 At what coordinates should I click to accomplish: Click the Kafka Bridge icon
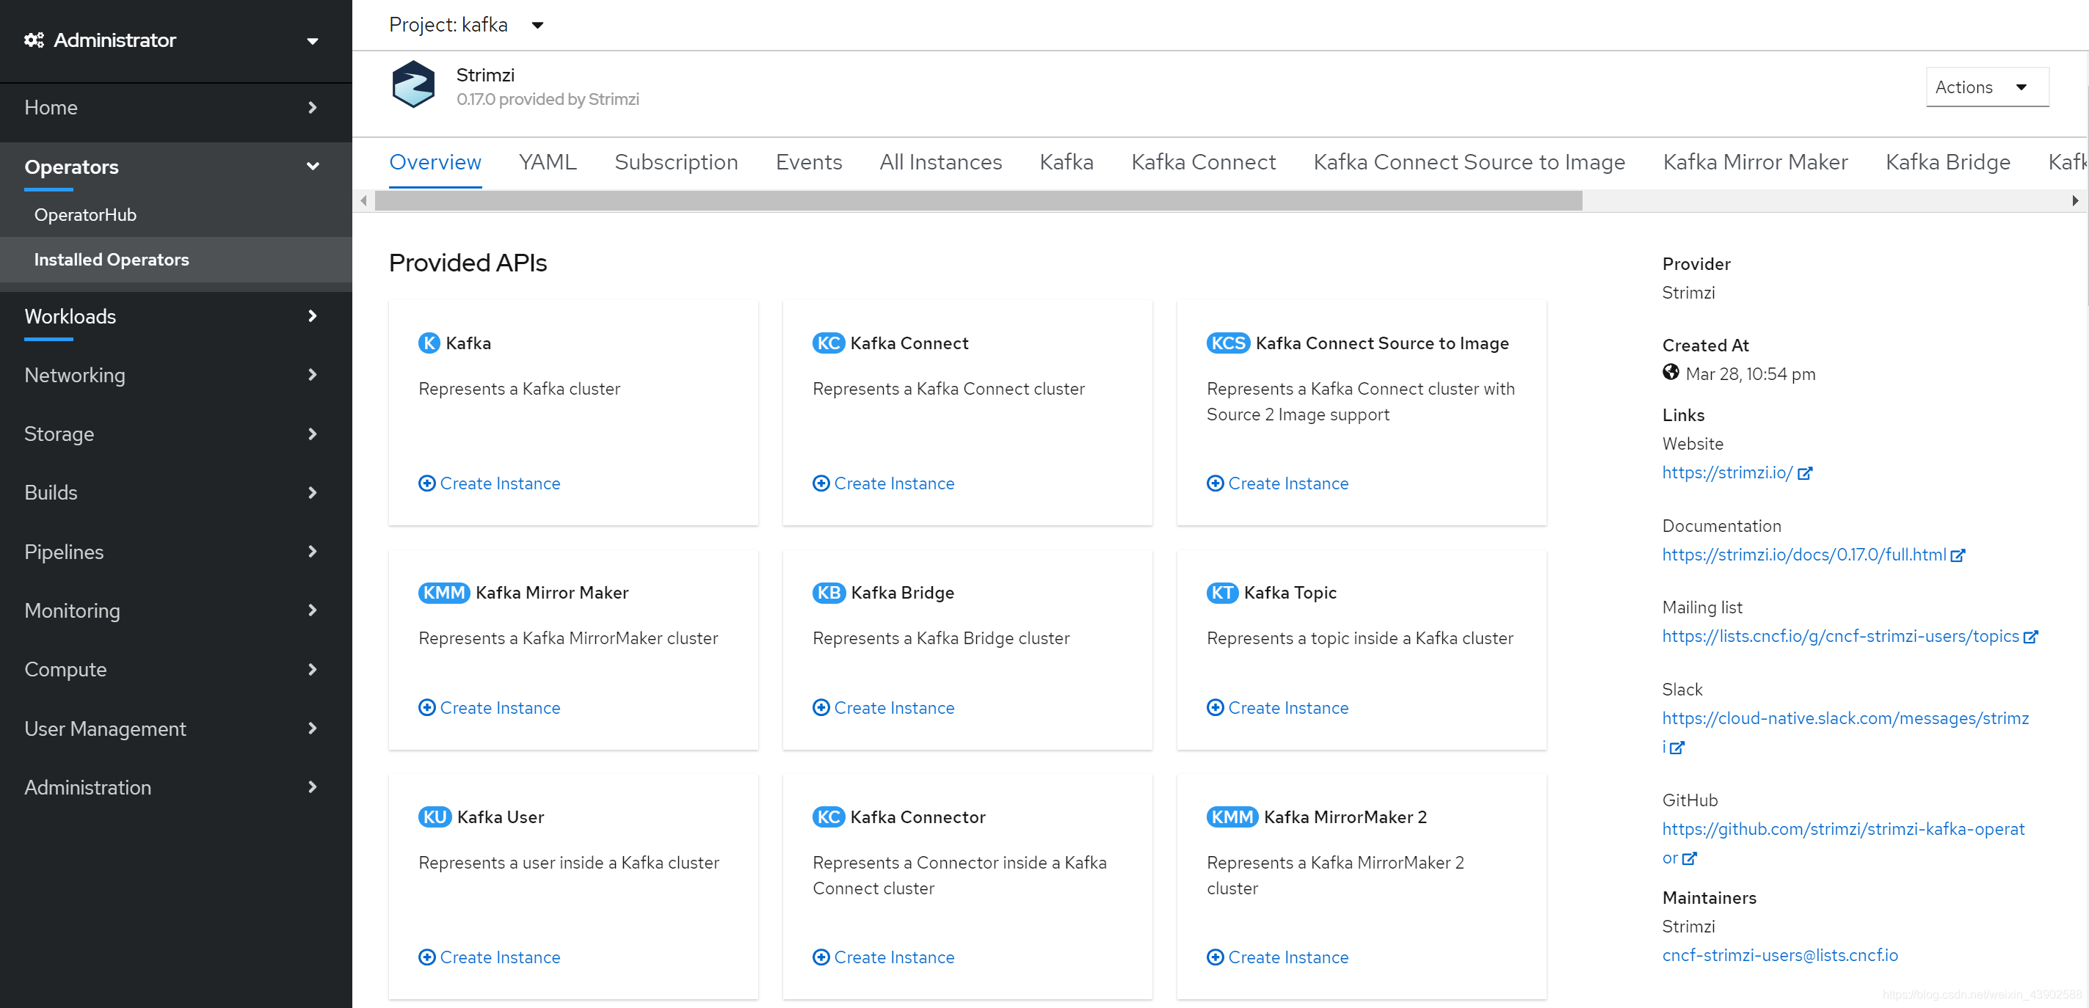[827, 593]
